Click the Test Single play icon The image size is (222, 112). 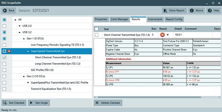pyautogui.click(x=31, y=103)
